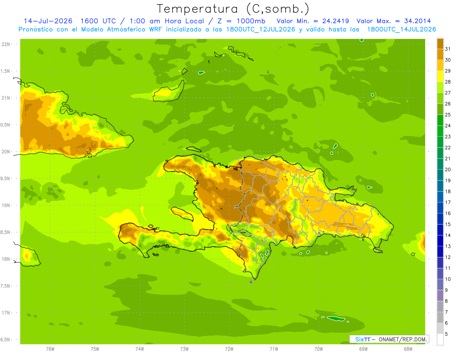The width and height of the screenshot is (458, 354).
Task: Click the '21N' latitude label
Action: pos(6,98)
